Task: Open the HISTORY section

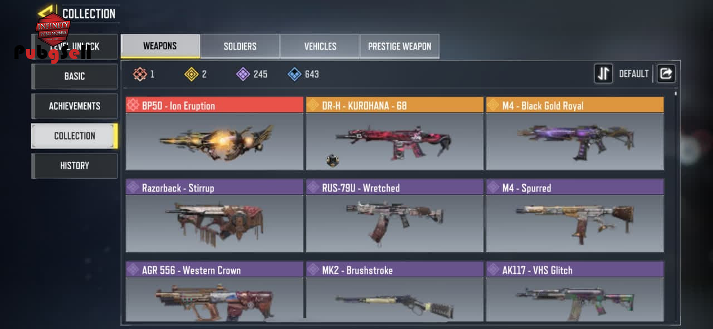Action: pos(75,165)
